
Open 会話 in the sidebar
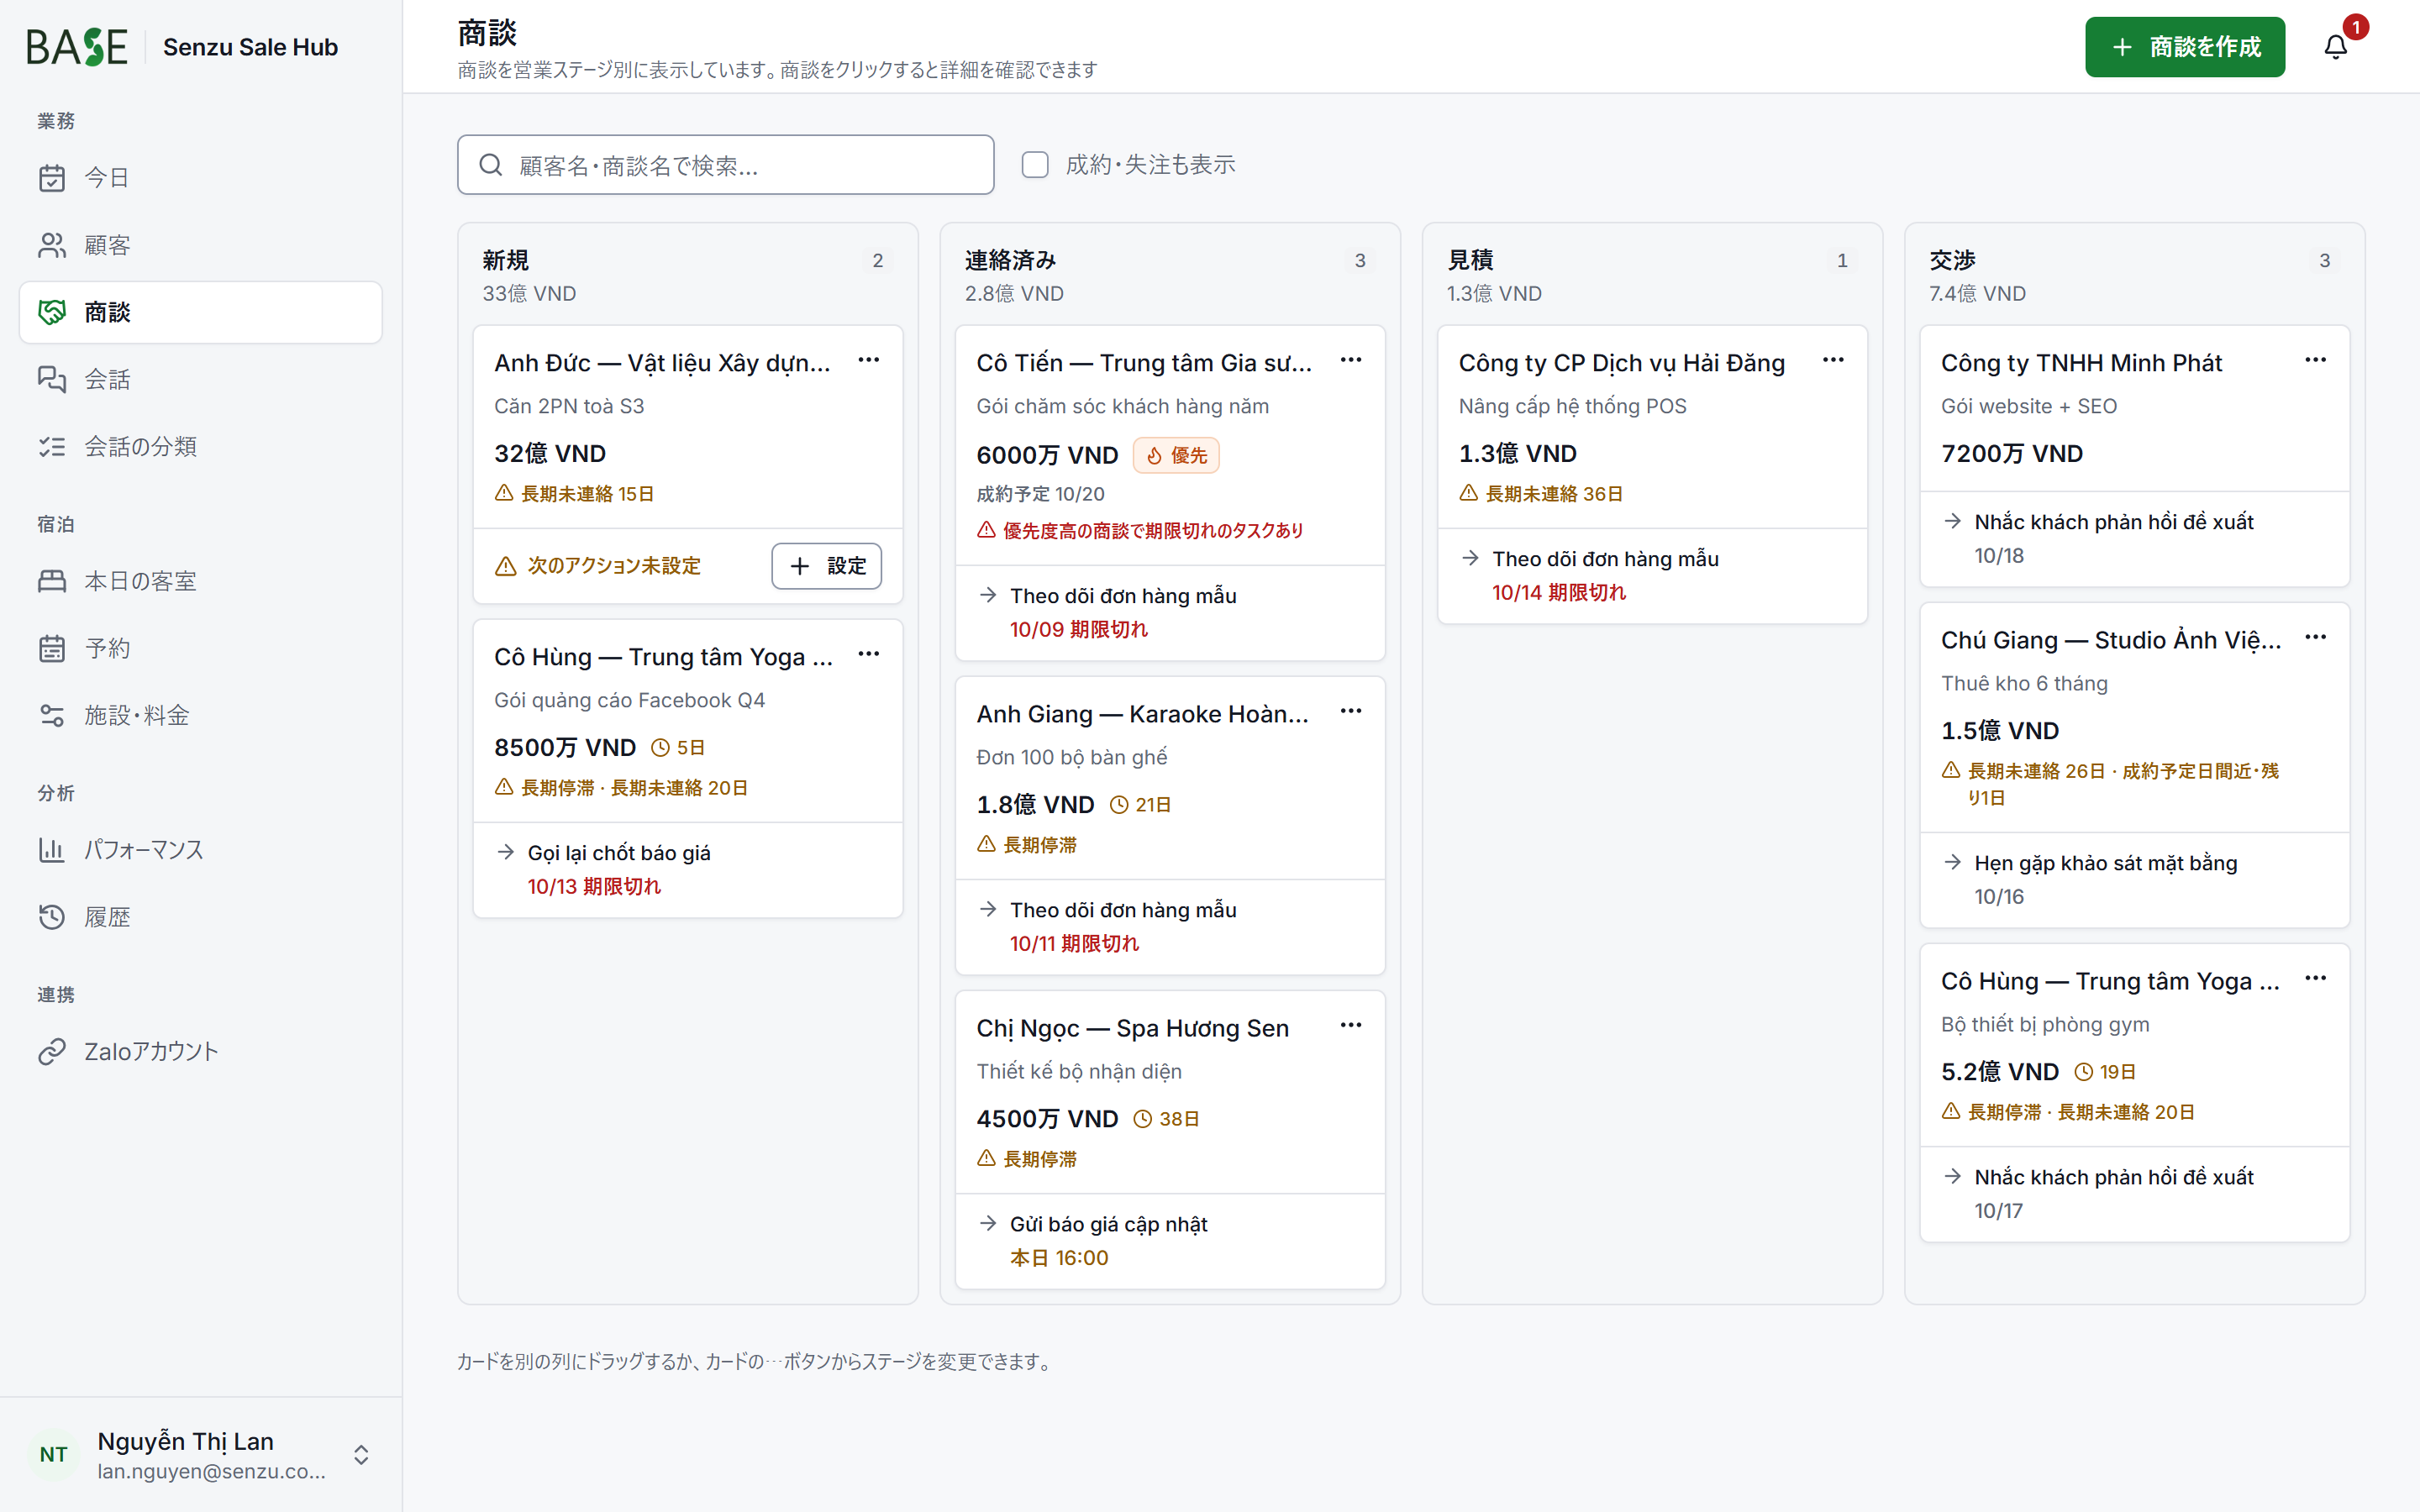point(200,379)
